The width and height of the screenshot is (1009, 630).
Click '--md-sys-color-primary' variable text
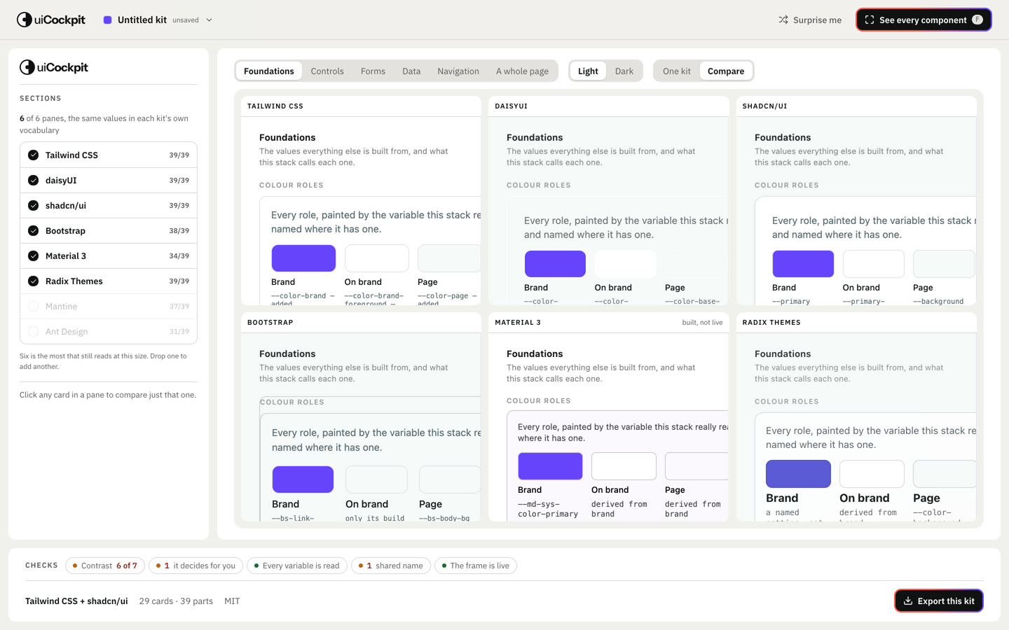click(x=548, y=509)
